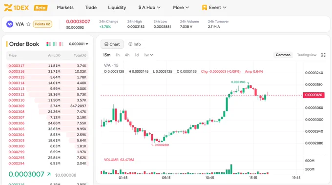Screen dimensions: 332x185
Task: Switch to the Chart tab
Action: 112,44
